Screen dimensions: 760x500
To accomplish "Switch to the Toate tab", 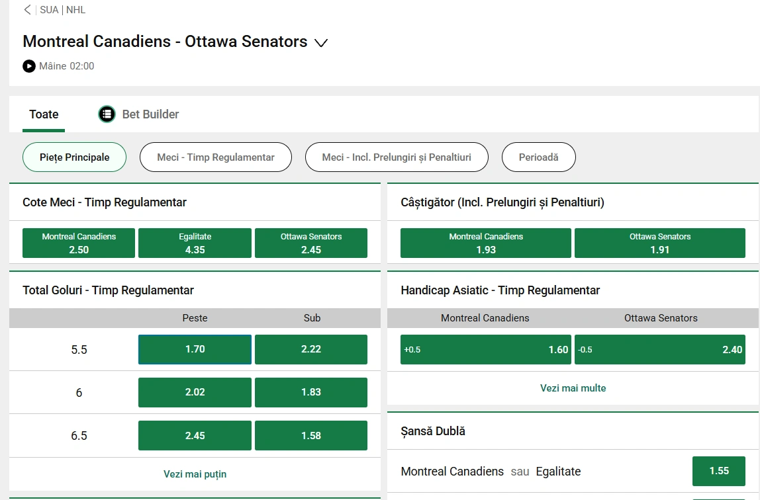I will click(43, 114).
